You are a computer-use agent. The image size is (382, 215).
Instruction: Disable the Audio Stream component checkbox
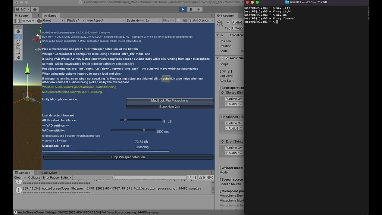click(226, 58)
